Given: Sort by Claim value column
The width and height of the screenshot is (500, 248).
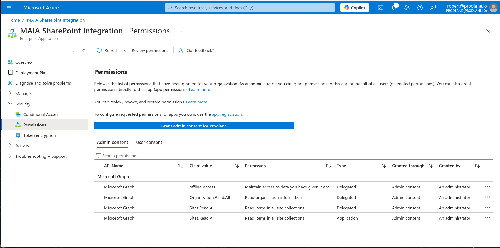Looking at the screenshot, I should 236,166.
